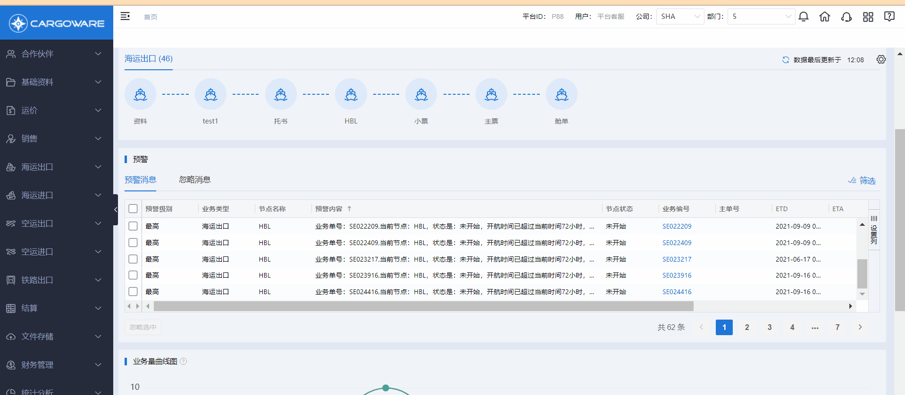Tick the checkbox for SE023916 row
Image resolution: width=905 pixels, height=395 pixels.
[133, 275]
